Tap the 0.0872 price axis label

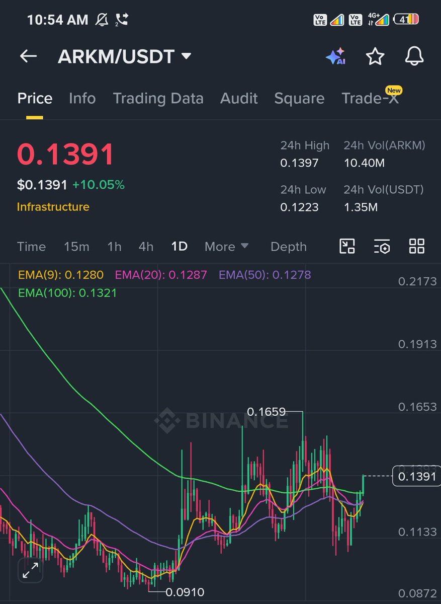pyautogui.click(x=417, y=594)
